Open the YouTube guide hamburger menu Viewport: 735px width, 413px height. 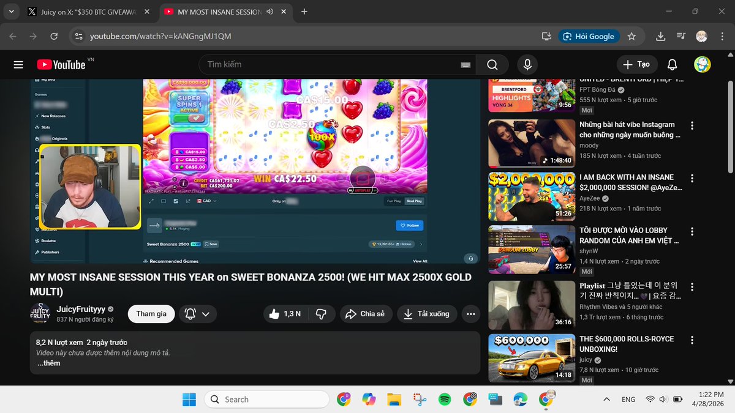tap(18, 64)
